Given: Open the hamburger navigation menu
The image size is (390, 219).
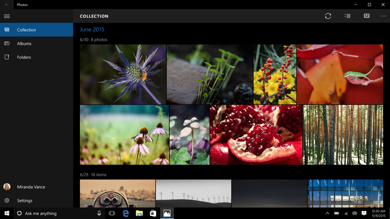Looking at the screenshot, I should coord(6,16).
